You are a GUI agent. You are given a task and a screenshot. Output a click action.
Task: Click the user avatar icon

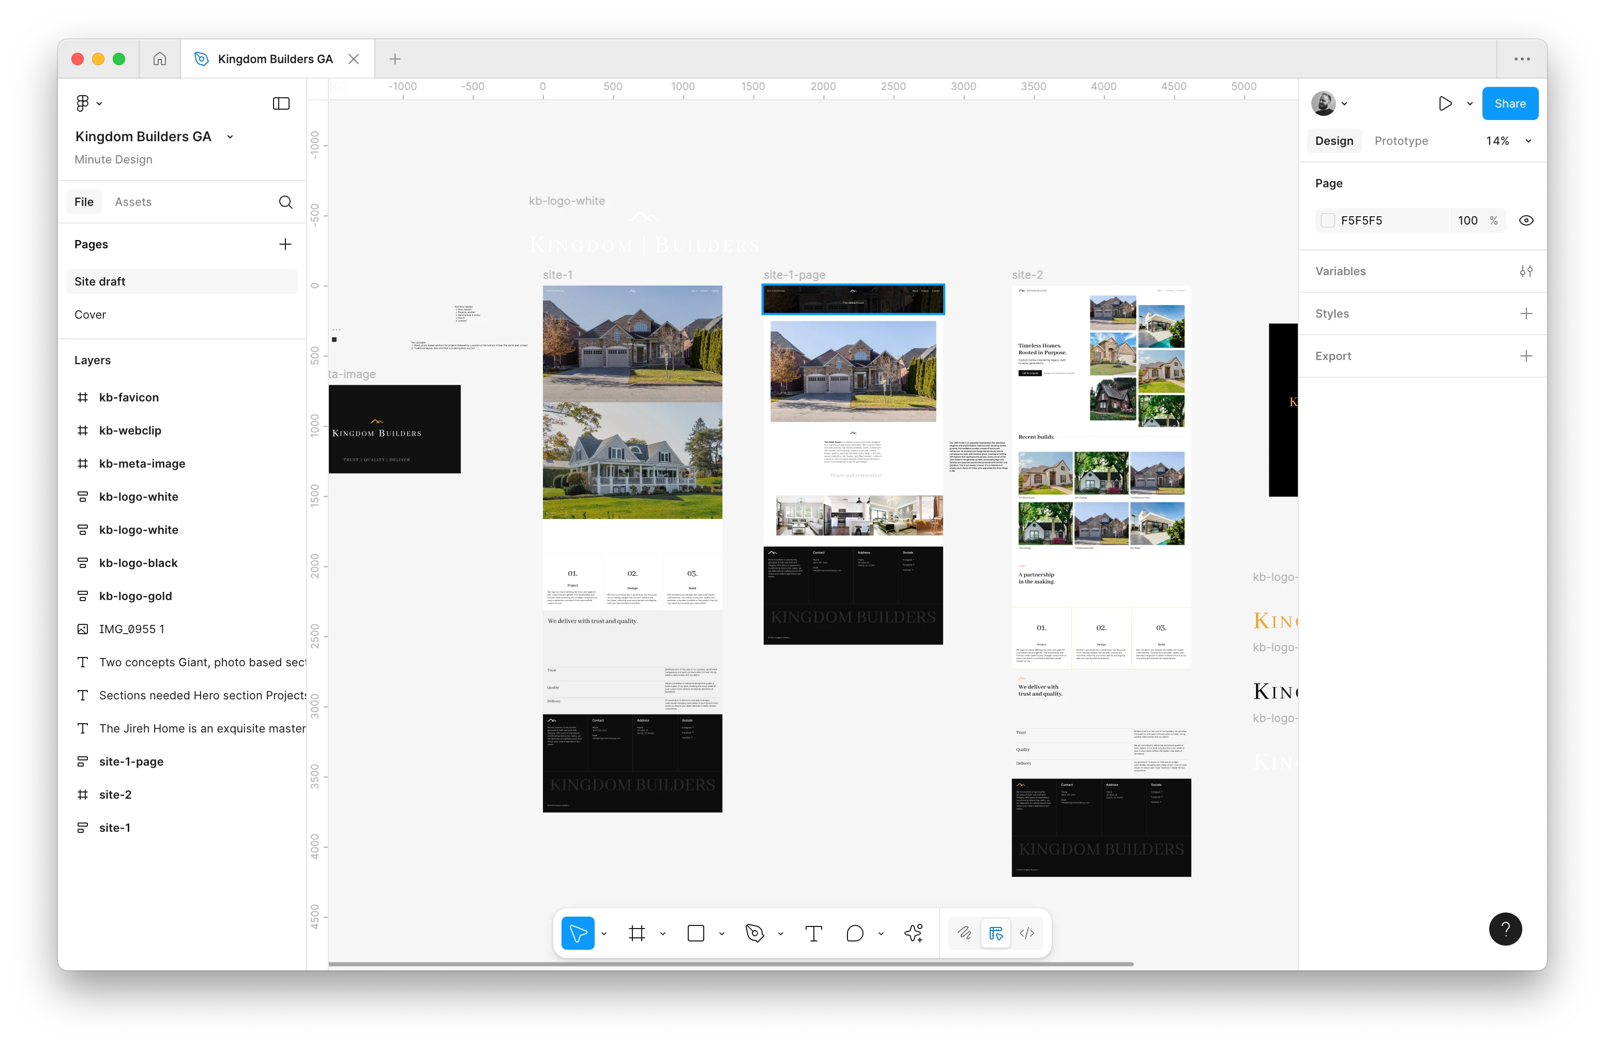[x=1323, y=103]
